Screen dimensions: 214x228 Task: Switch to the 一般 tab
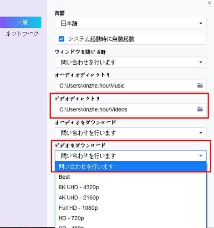pos(20,22)
